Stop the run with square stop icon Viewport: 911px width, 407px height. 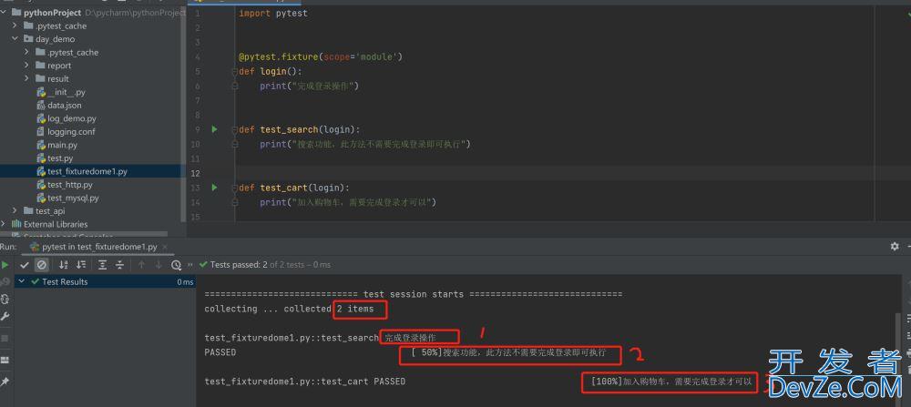pyautogui.click(x=5, y=338)
